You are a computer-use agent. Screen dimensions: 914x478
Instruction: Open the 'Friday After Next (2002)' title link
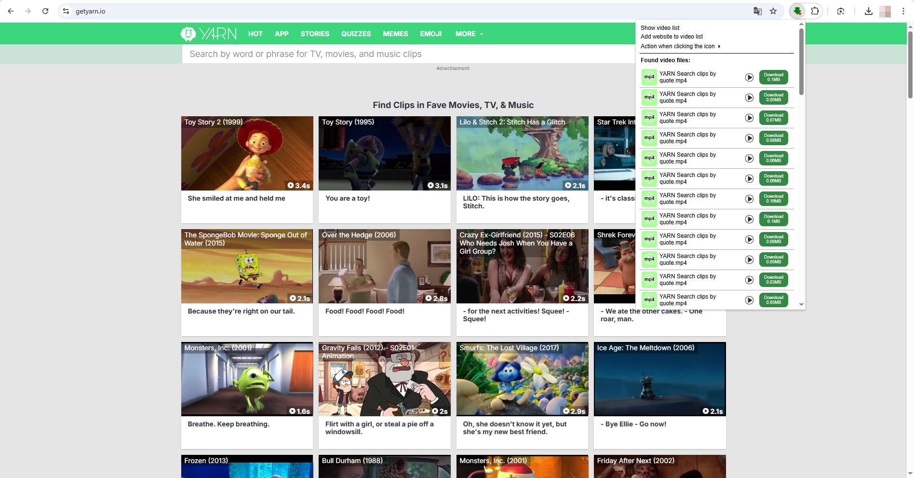[x=635, y=461]
